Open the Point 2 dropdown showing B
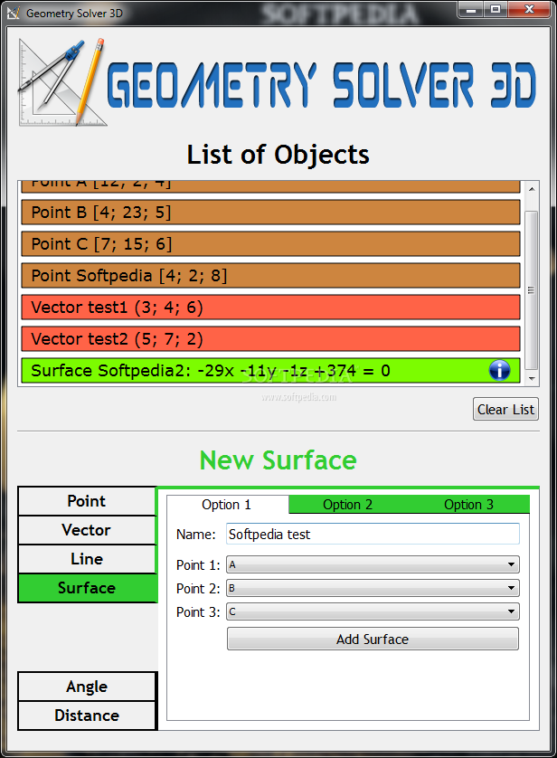Screen dimensions: 557x758 (373, 588)
